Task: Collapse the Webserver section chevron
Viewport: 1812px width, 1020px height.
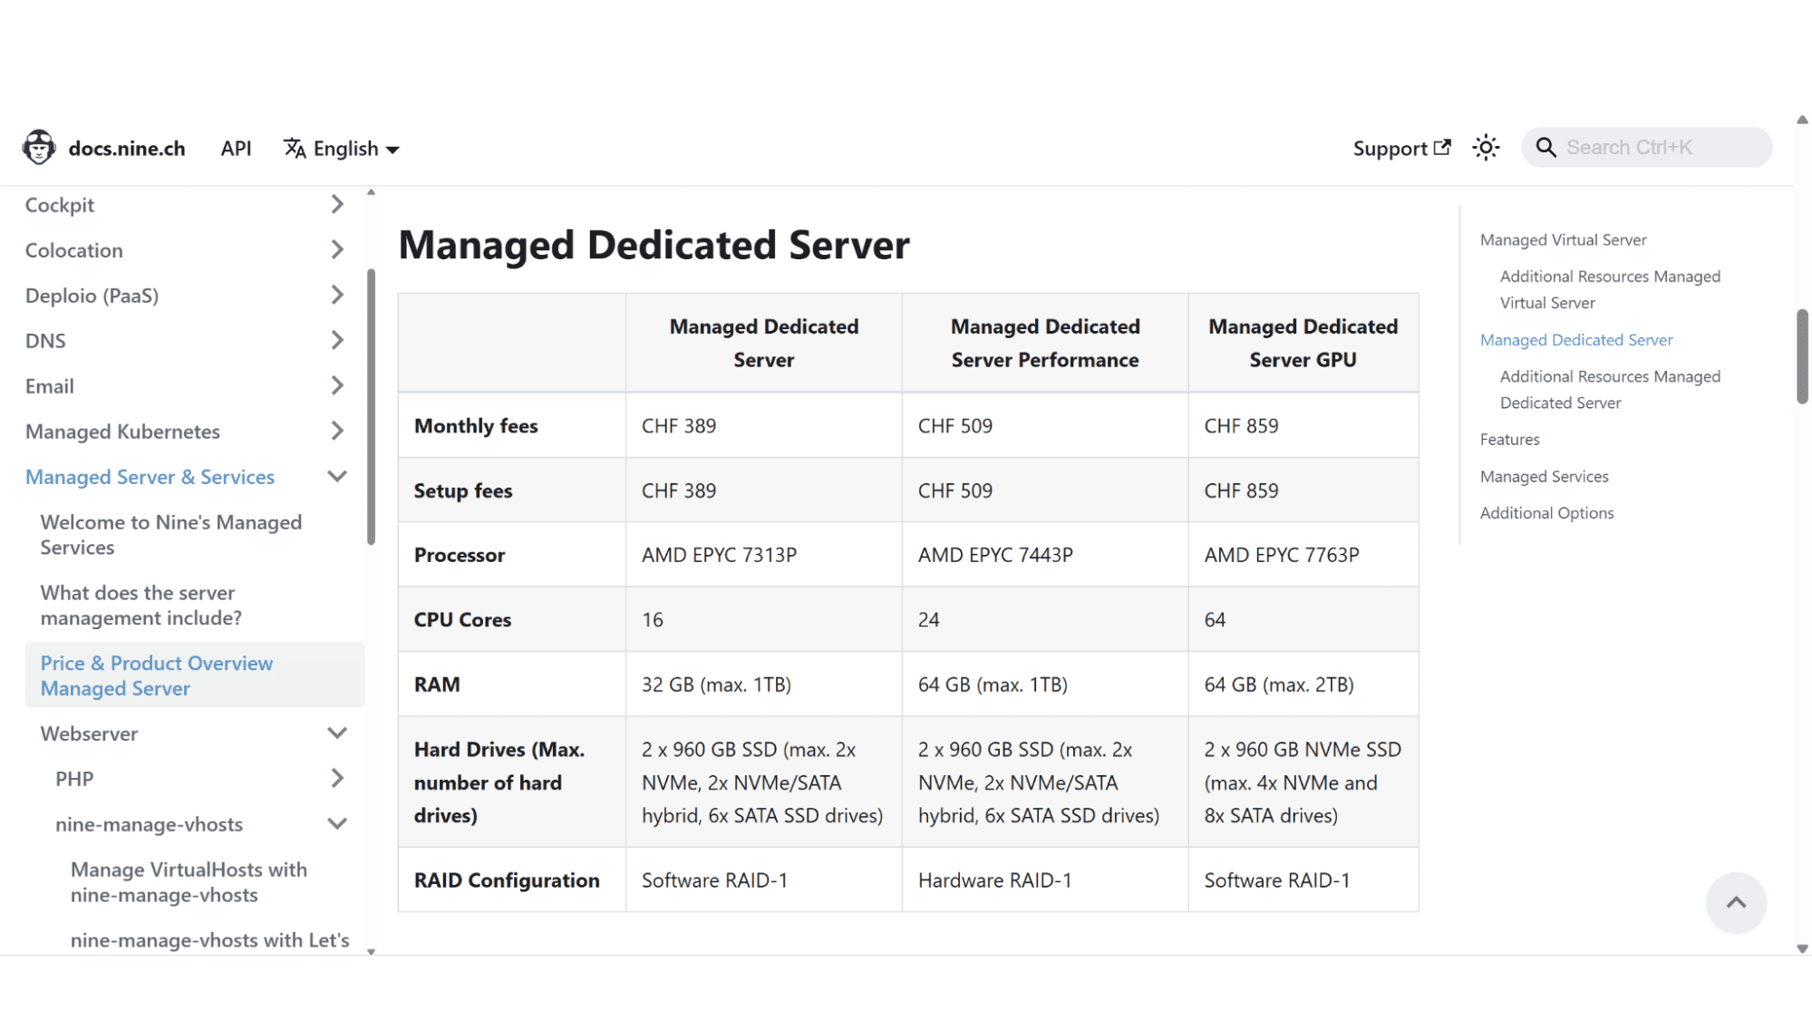Action: (337, 733)
